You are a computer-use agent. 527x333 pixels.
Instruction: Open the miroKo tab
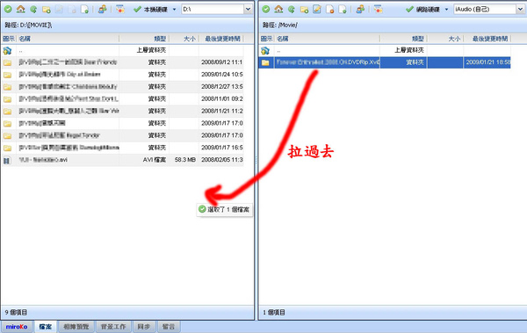17,327
